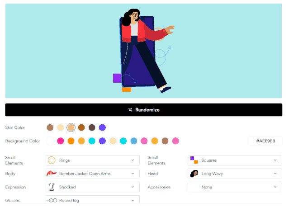The height and width of the screenshot is (207, 289).
Task: Click the Long Wavy hair head icon
Action: 194,174
